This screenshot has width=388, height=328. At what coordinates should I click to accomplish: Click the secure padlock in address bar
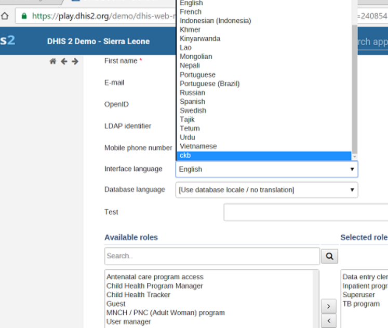coord(24,16)
